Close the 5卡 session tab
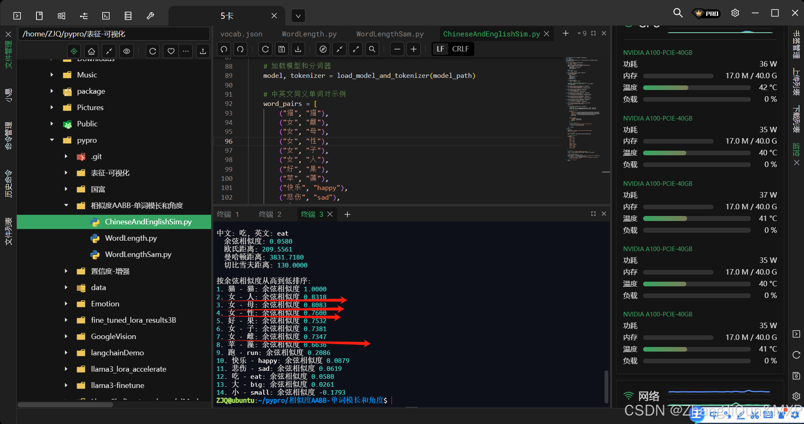The width and height of the screenshot is (804, 424). tap(274, 15)
